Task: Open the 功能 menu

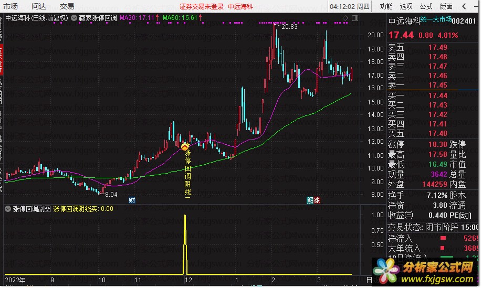Action: [x=386, y=6]
